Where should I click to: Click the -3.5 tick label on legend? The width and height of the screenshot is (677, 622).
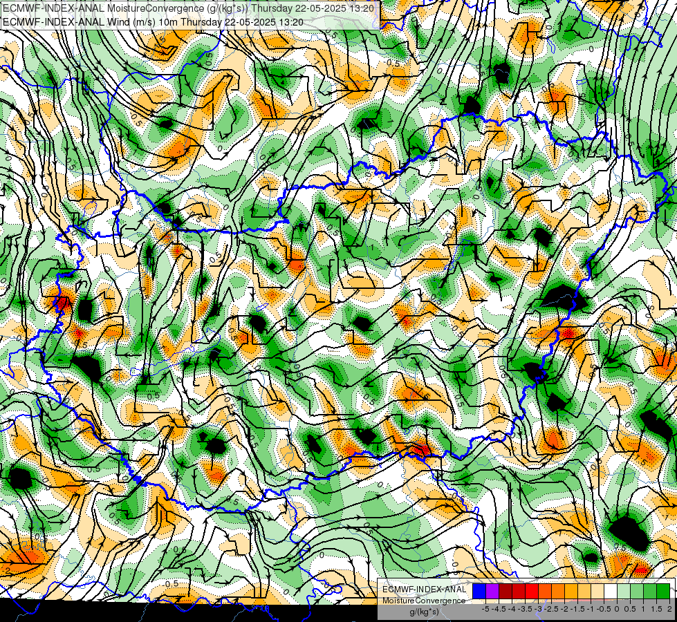(x=524, y=609)
